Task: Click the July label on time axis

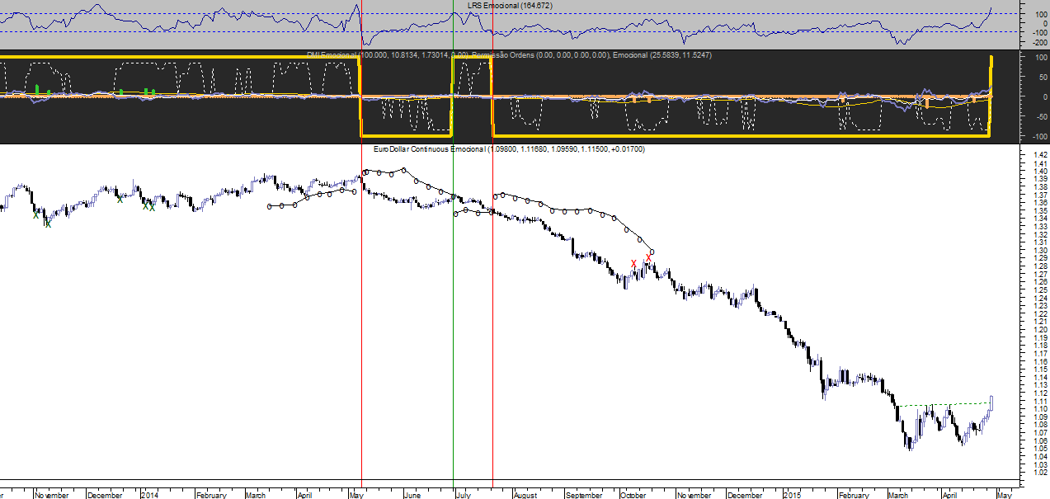Action: tap(463, 495)
